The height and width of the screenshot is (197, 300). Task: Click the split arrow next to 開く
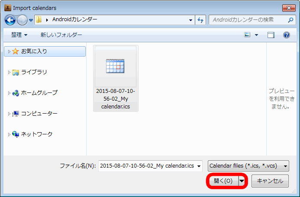(x=242, y=181)
